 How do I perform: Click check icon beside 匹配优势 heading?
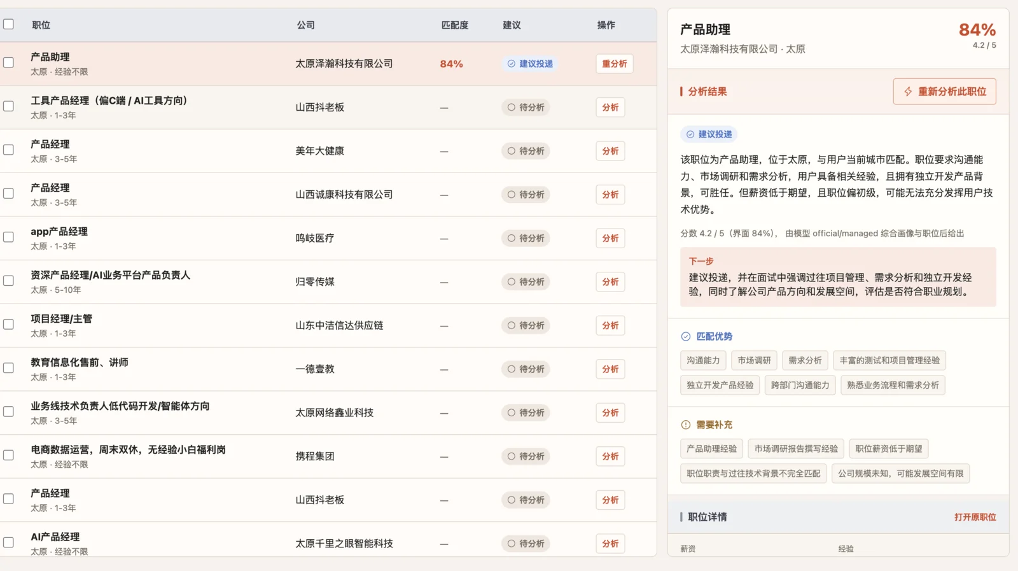point(685,336)
